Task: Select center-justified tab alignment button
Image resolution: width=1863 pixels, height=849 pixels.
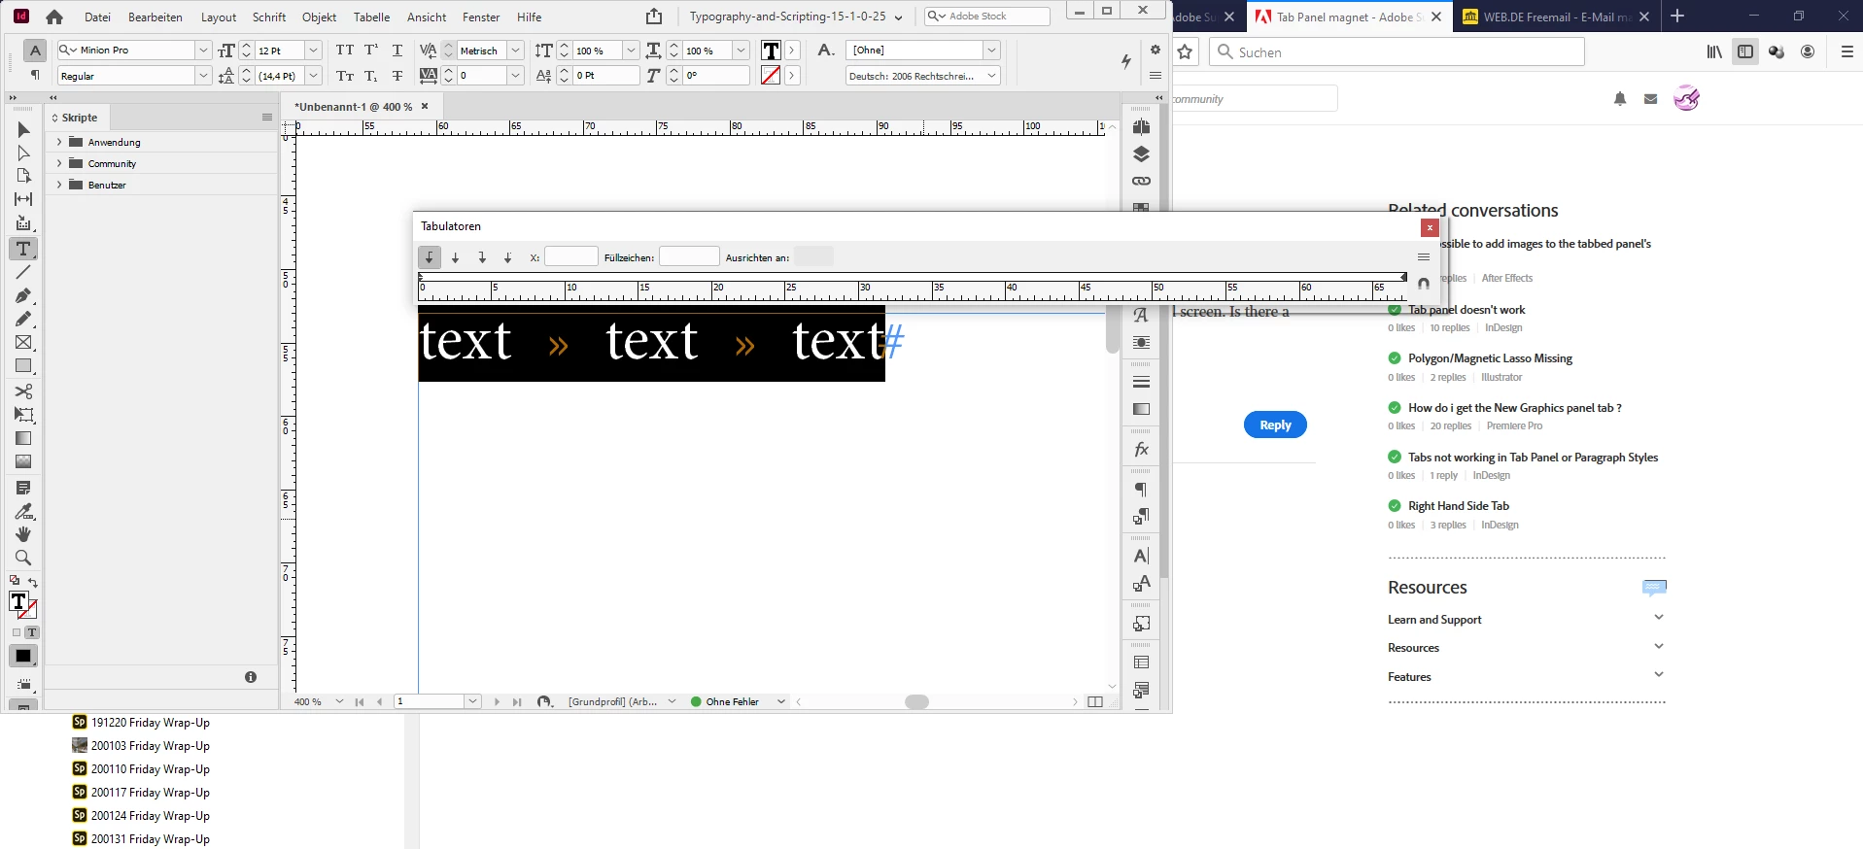Action: pos(455,257)
